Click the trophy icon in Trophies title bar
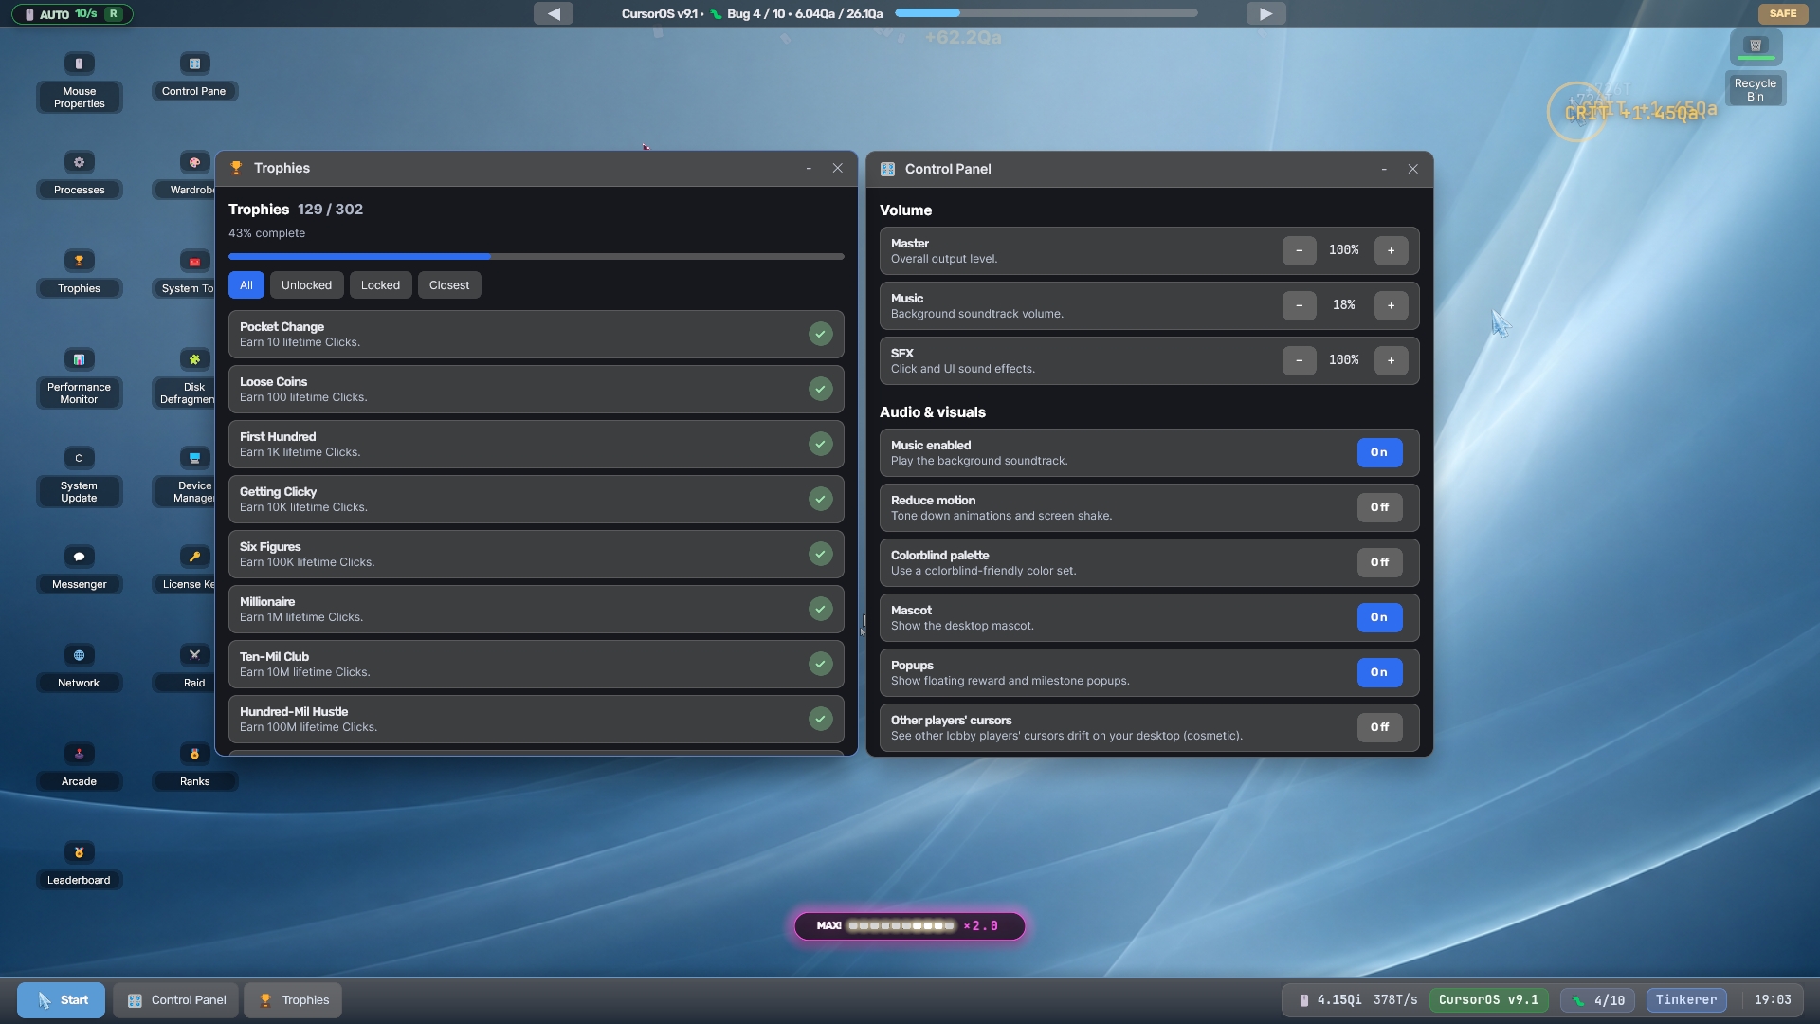This screenshot has height=1024, width=1820. pyautogui.click(x=236, y=168)
